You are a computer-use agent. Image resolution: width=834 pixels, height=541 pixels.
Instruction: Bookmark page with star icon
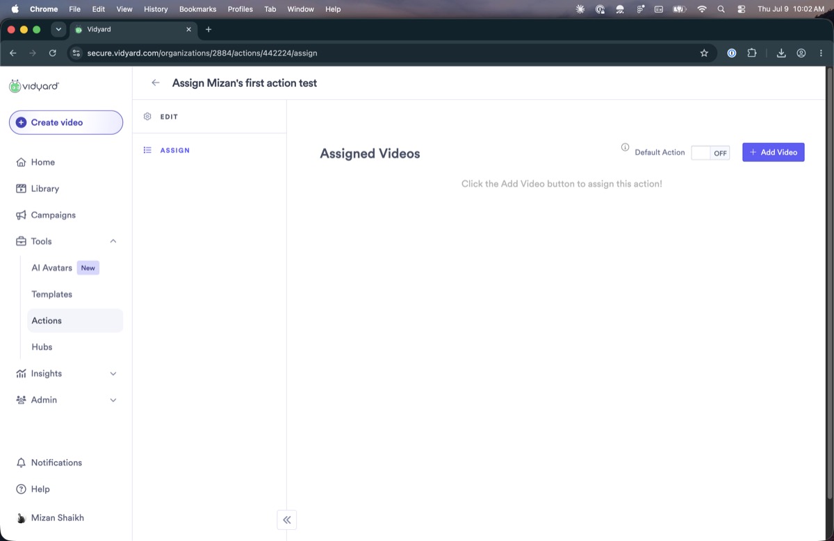[x=704, y=53]
